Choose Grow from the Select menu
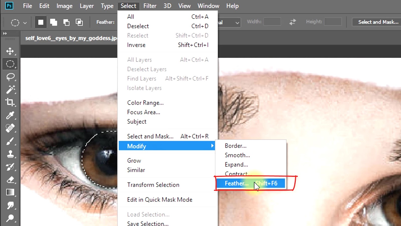The width and height of the screenshot is (401, 226). click(x=167, y=160)
